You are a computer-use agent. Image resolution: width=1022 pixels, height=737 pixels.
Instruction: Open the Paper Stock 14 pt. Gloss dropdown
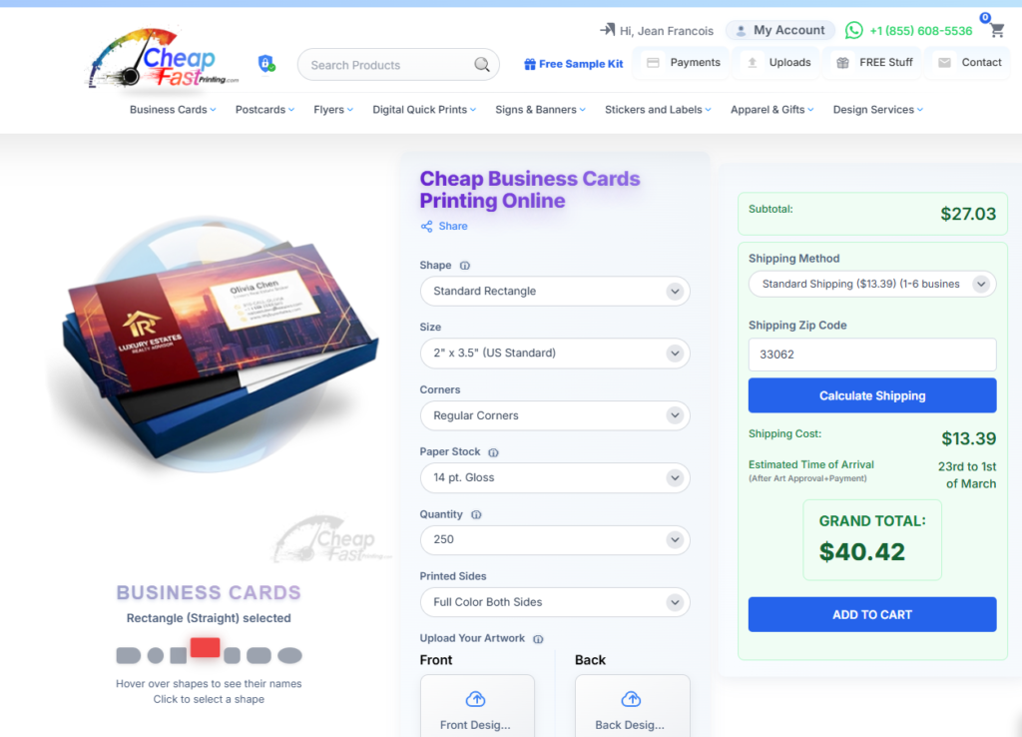[555, 477]
